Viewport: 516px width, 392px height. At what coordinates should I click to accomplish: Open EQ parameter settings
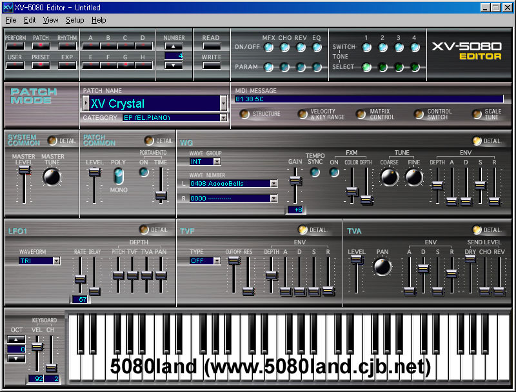(x=317, y=67)
